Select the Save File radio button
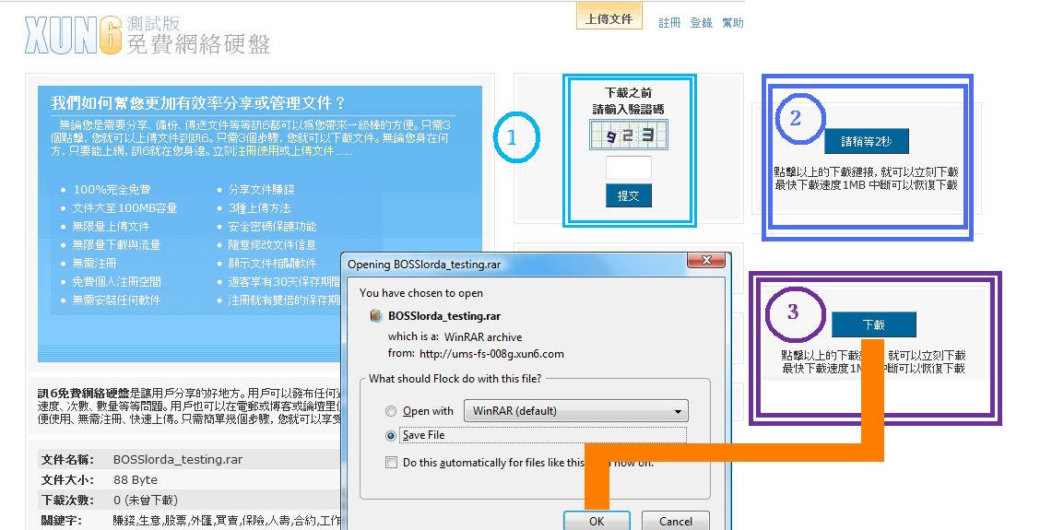Image resolution: width=1052 pixels, height=530 pixels. coord(391,435)
